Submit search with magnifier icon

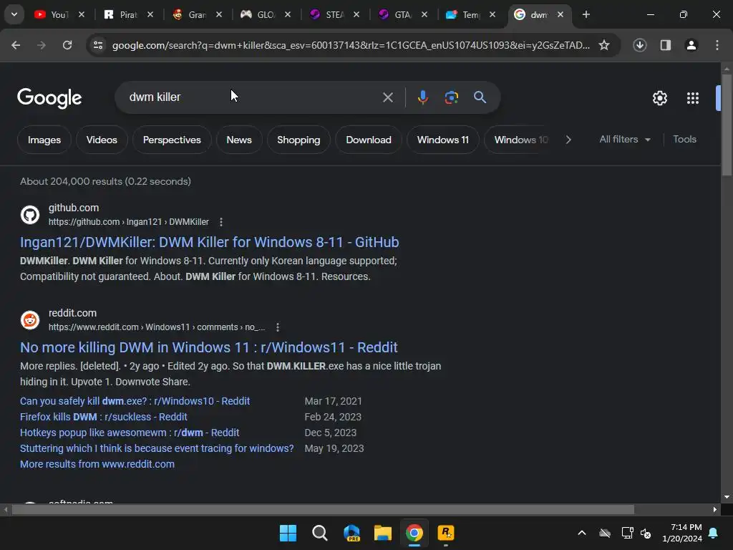tap(480, 97)
